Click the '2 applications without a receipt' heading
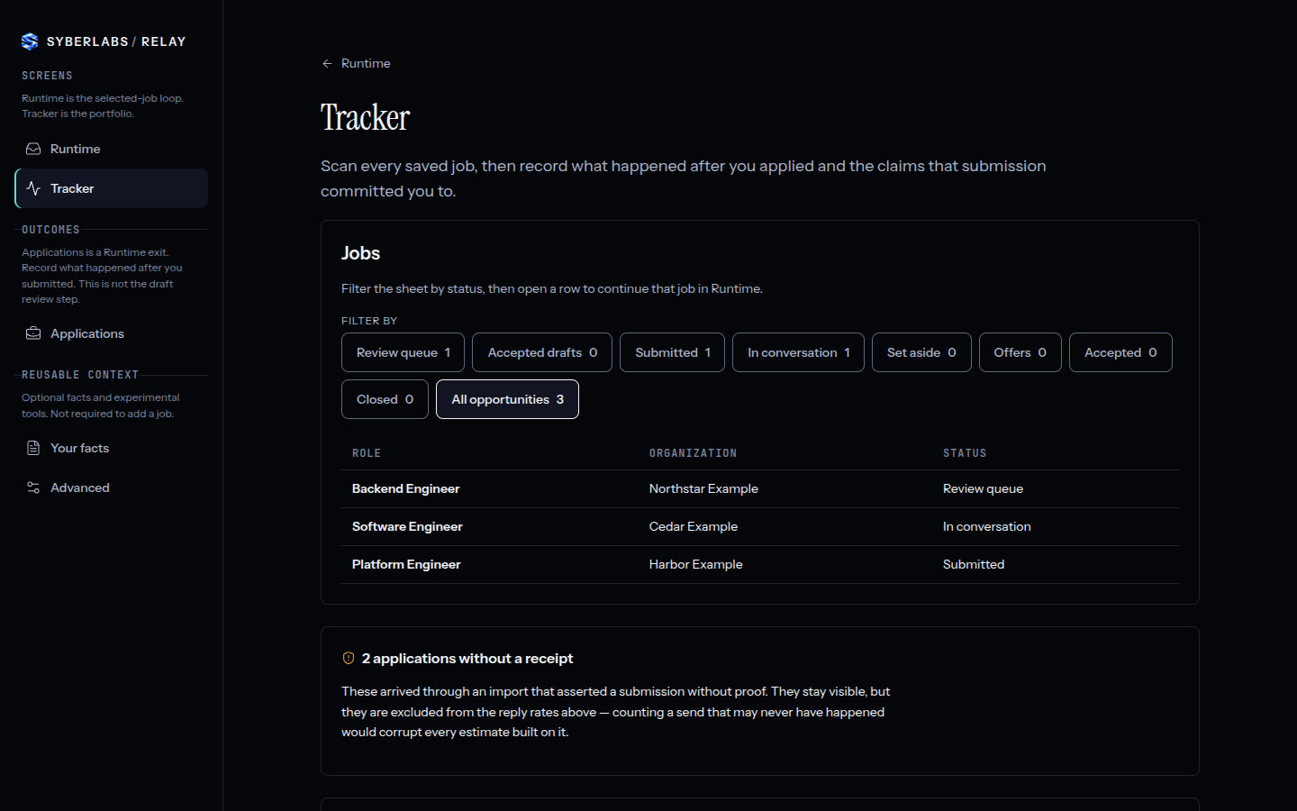This screenshot has height=811, width=1297. pos(467,659)
